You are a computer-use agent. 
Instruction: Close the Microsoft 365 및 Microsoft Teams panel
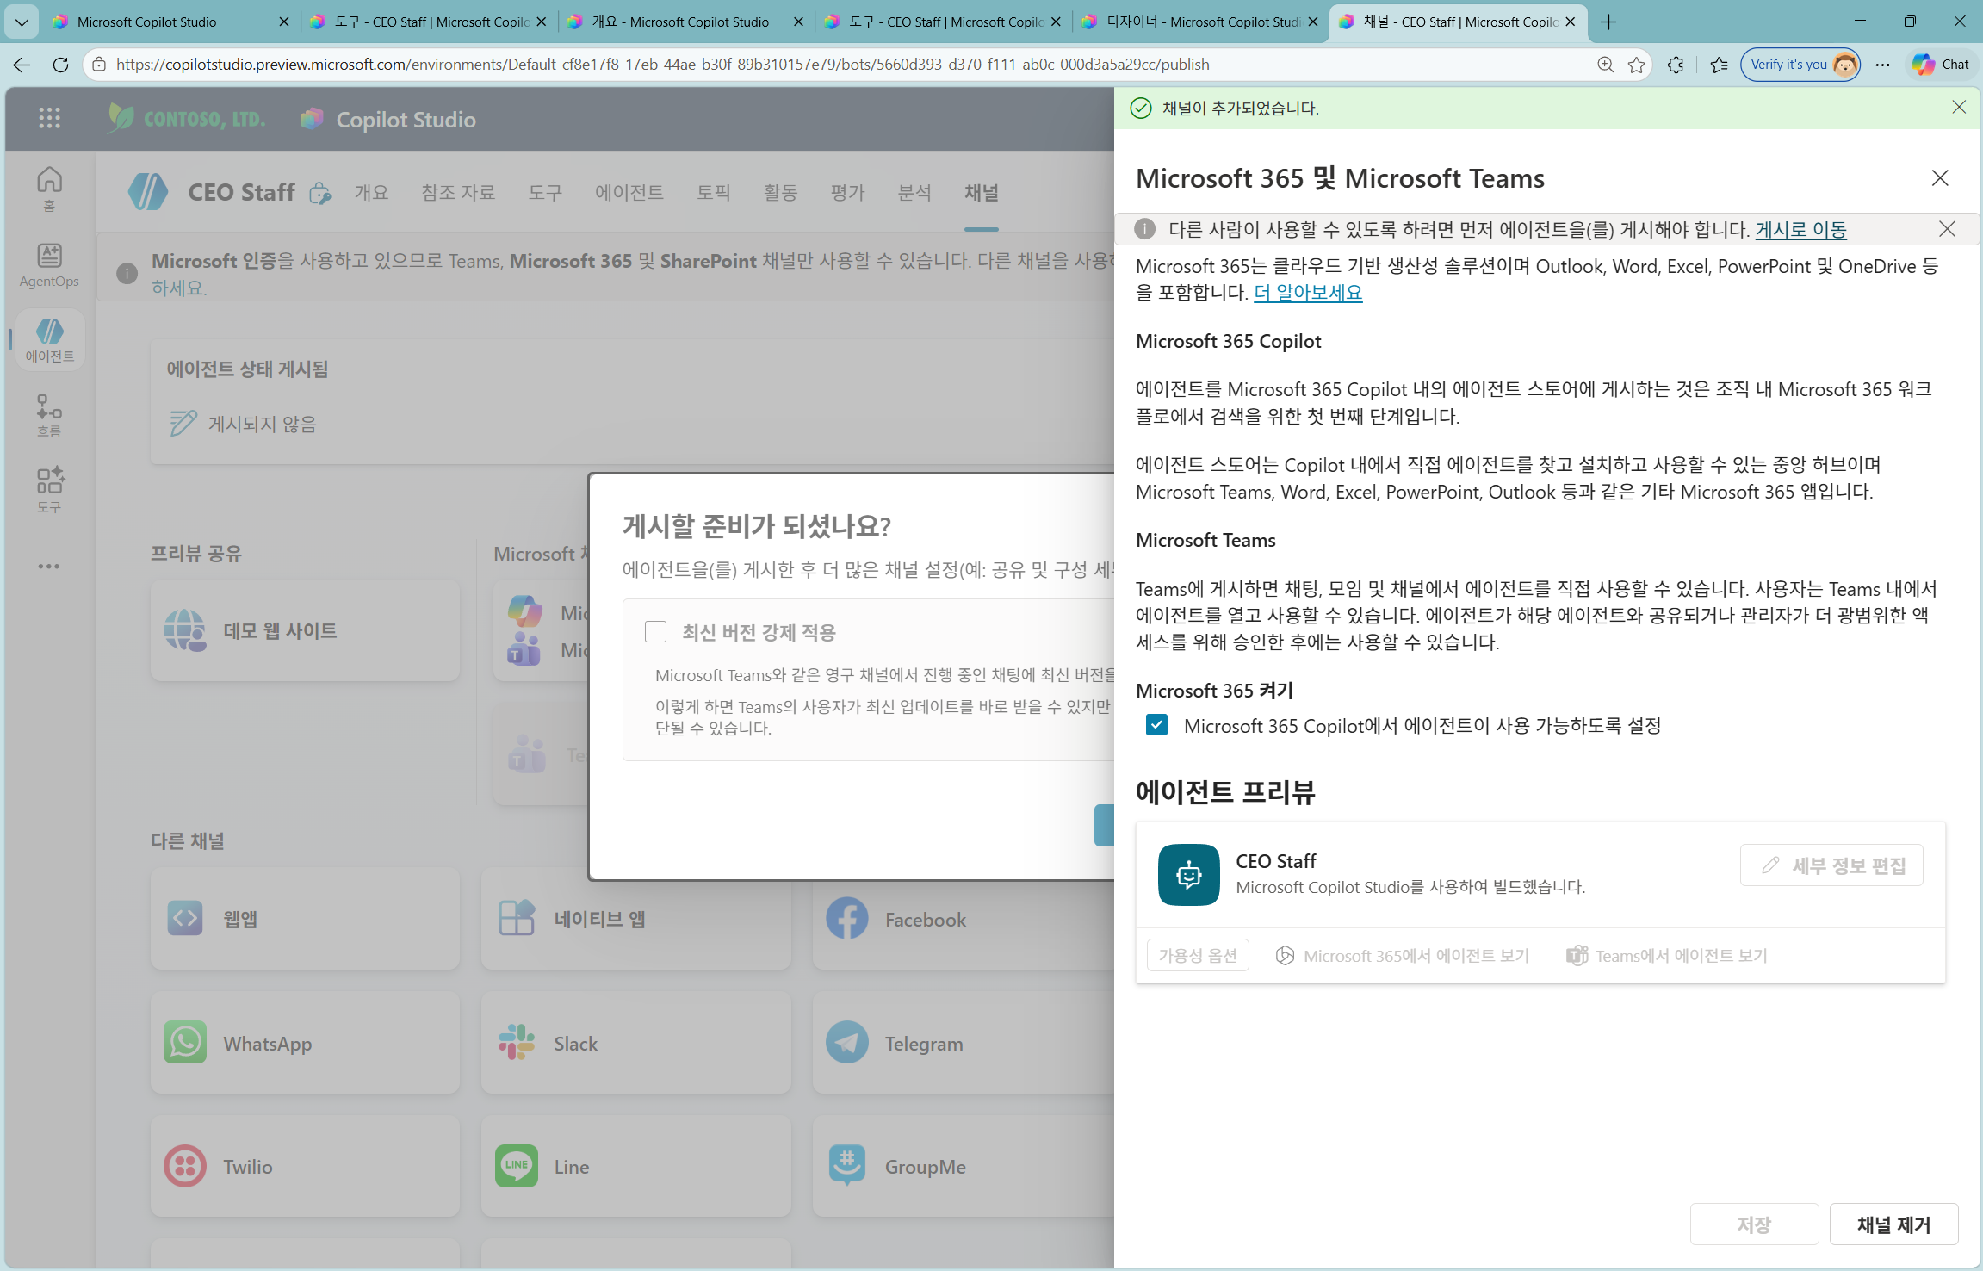pos(1940,178)
